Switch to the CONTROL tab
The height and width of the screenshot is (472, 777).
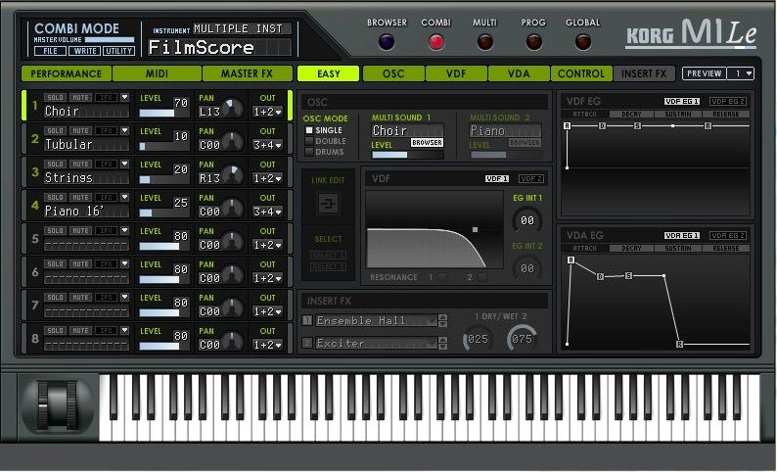coord(580,73)
